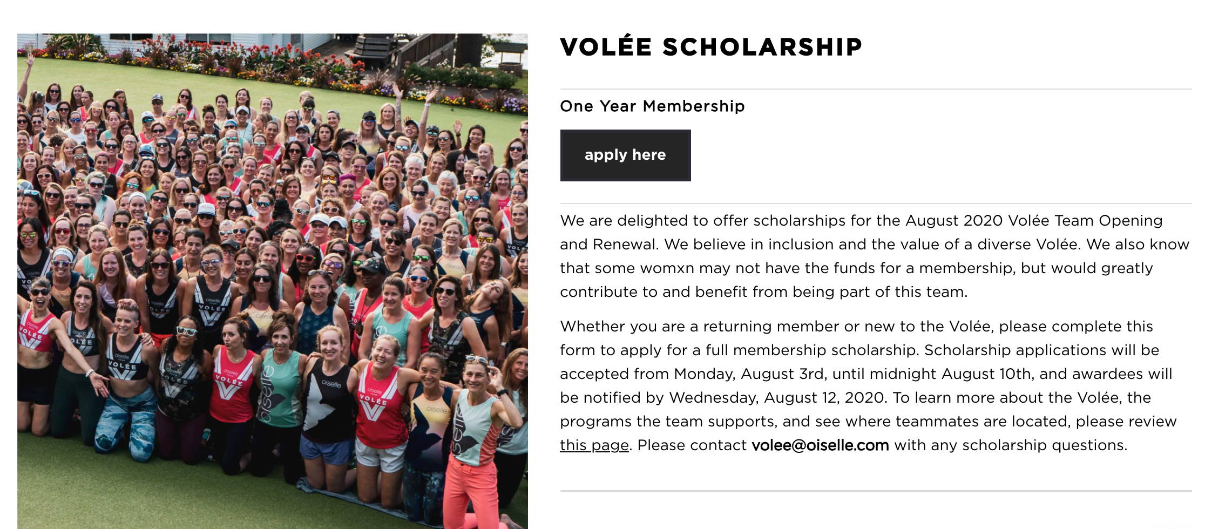The image size is (1205, 529).
Task: Click the "scholarship questions" closing phrase
Action: 1045,445
